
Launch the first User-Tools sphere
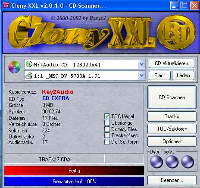point(156,162)
